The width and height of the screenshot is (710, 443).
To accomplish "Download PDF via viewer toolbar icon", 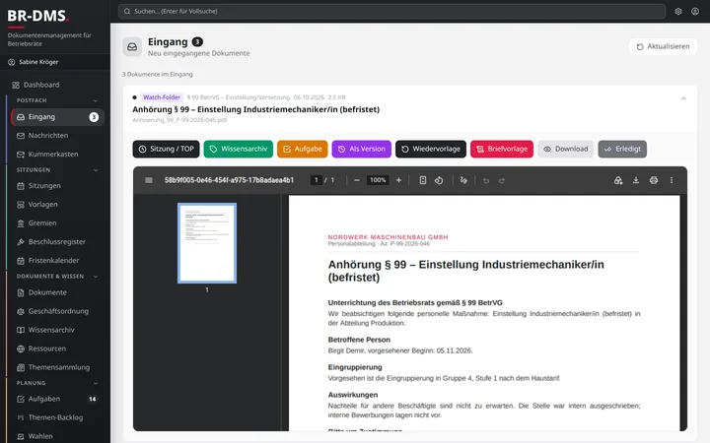I will [636, 180].
